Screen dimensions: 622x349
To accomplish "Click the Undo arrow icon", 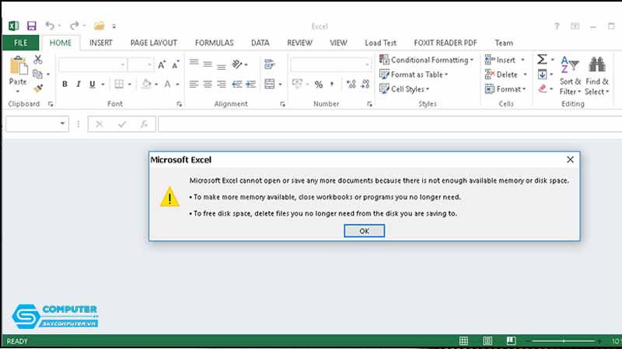I will (51, 26).
